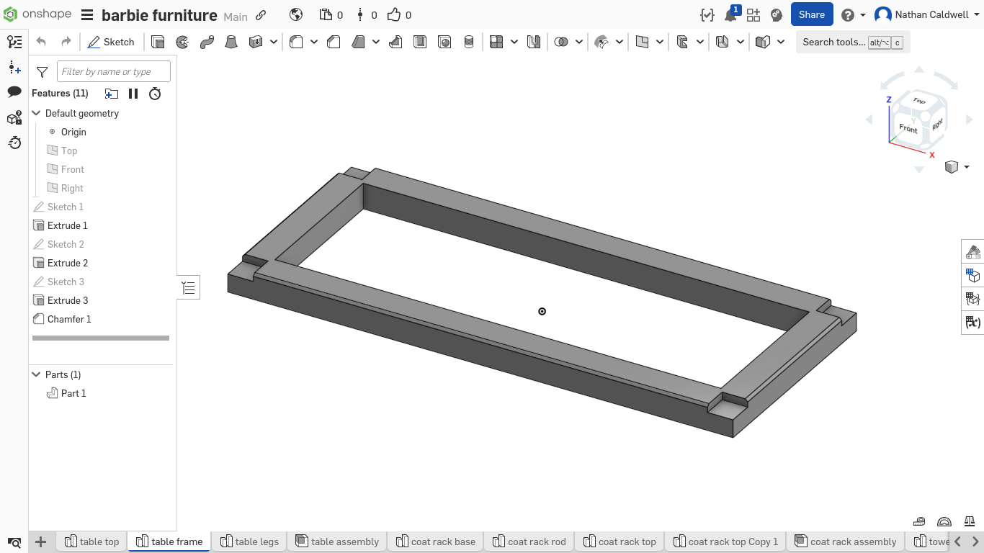Switch to the table assembly tab
Image resolution: width=984 pixels, height=553 pixels.
tap(337, 541)
